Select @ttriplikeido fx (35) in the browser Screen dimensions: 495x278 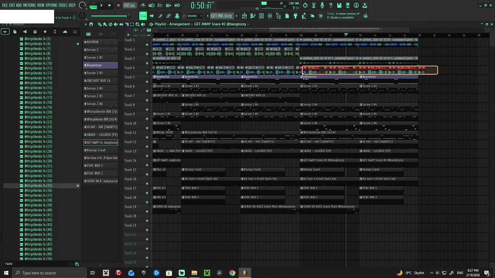[x=38, y=186]
